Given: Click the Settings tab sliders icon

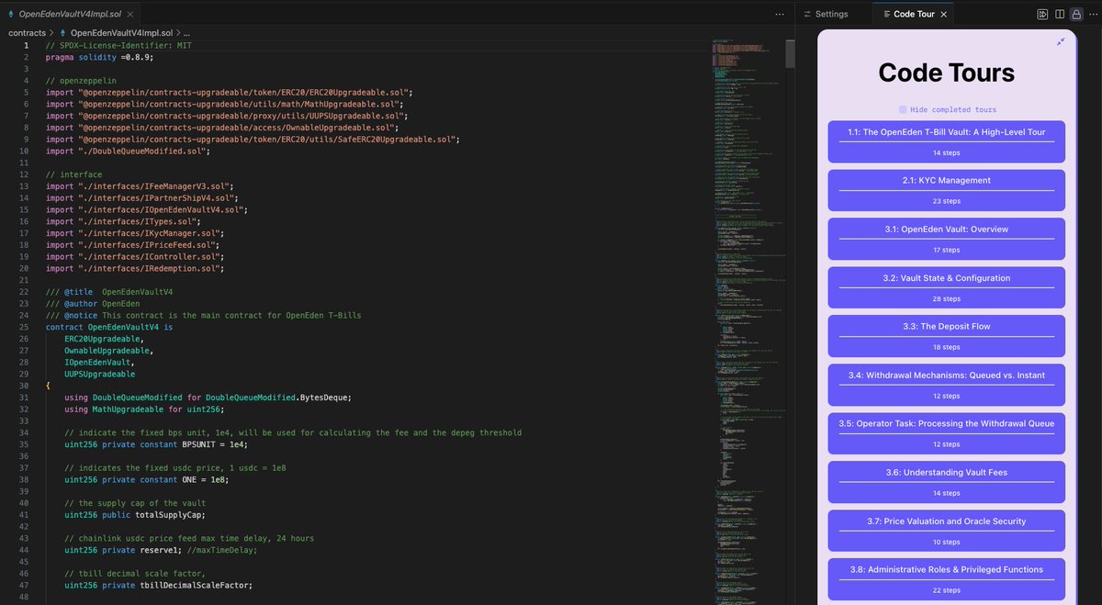Looking at the screenshot, I should click(805, 15).
